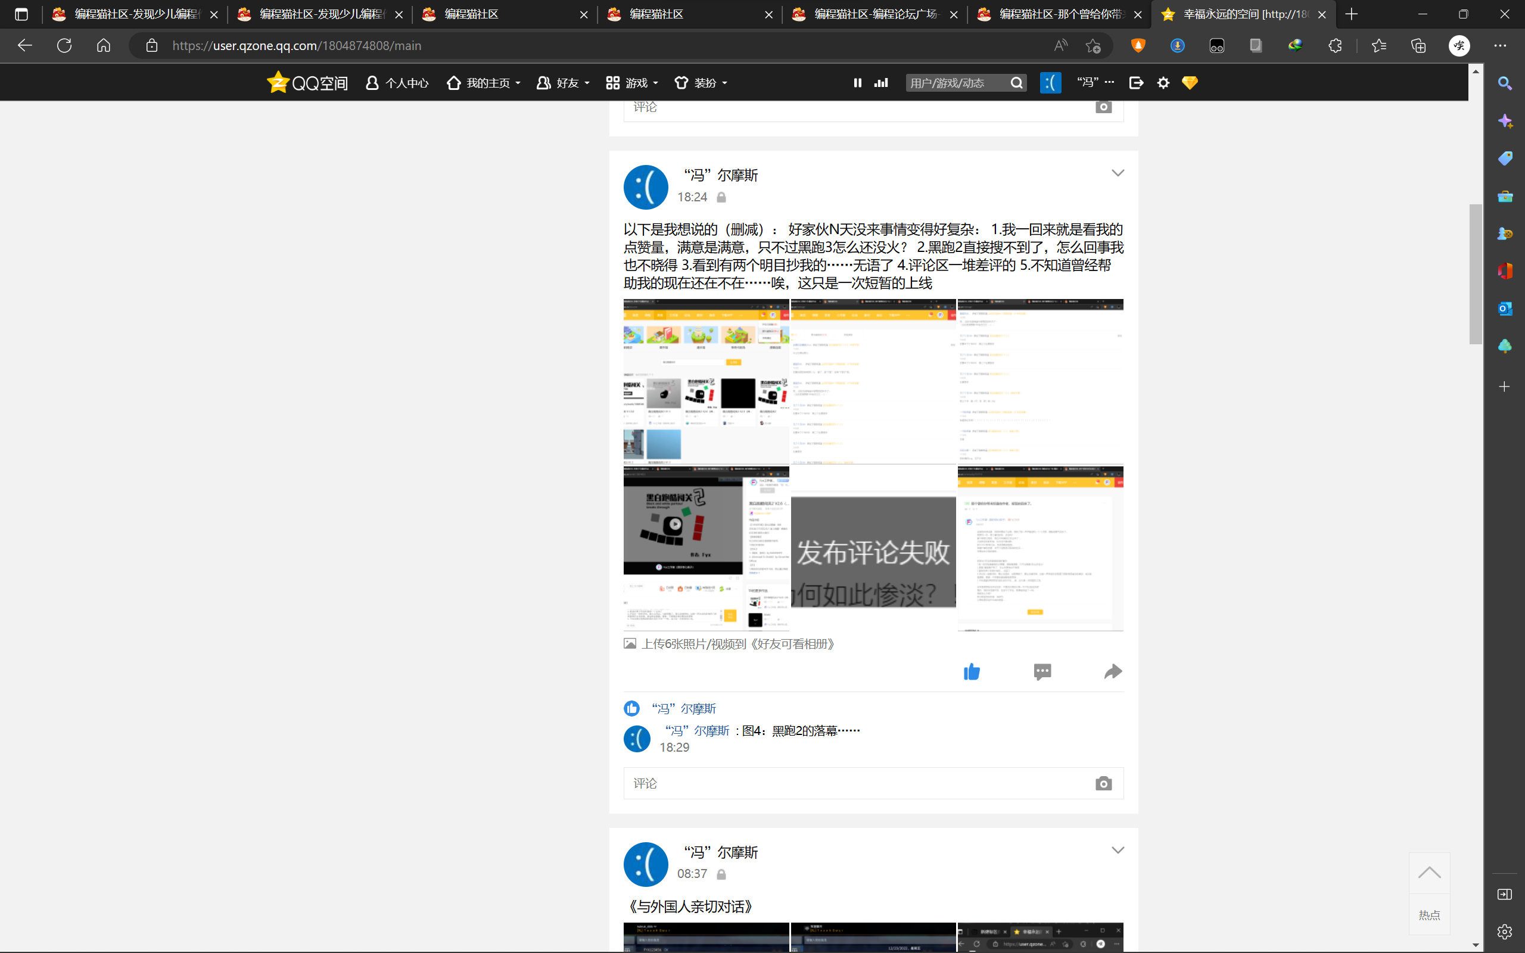Viewport: 1525px width, 953px height.
Task: Like the 18:24 post with thumbs-up
Action: point(972,672)
